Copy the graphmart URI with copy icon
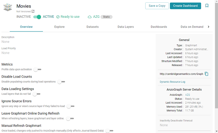The height and width of the screenshot is (133, 218). [206, 74]
